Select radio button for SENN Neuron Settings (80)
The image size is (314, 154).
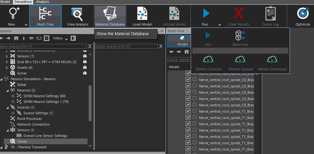13,96
